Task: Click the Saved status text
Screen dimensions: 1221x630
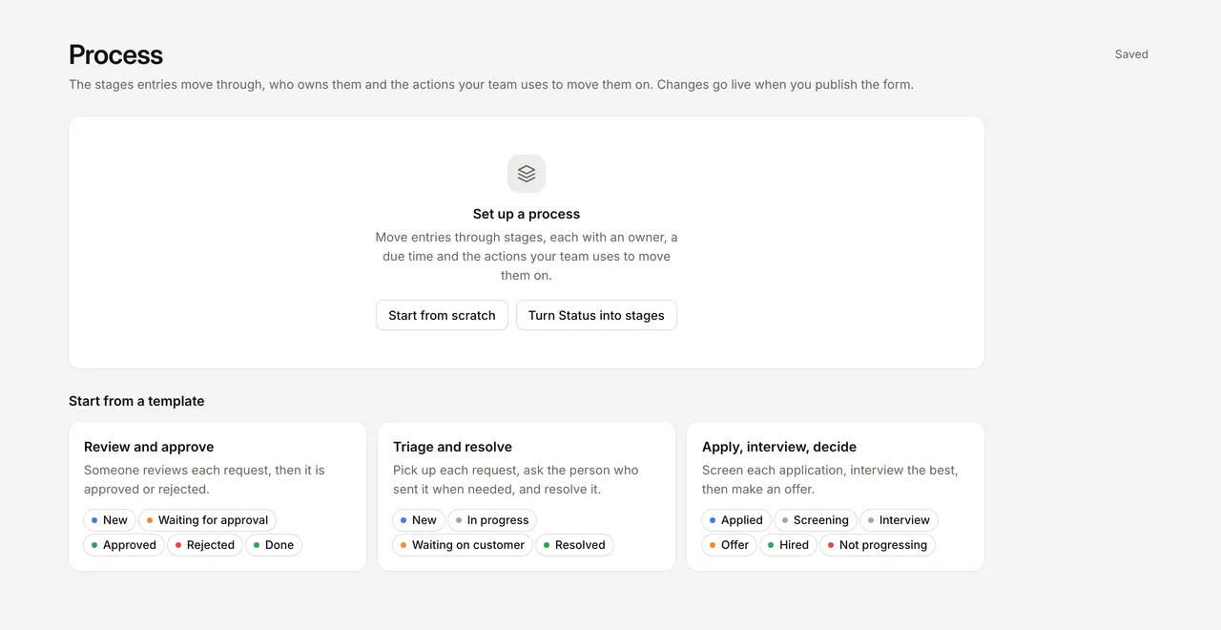Action: (x=1131, y=54)
